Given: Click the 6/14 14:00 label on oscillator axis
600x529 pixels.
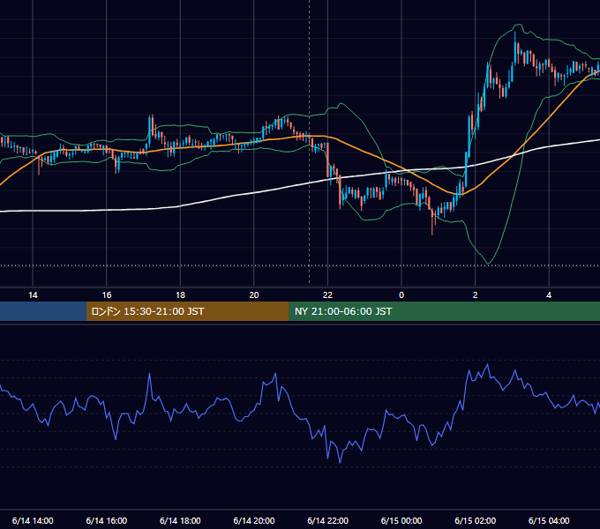Looking at the screenshot, I should point(33,520).
